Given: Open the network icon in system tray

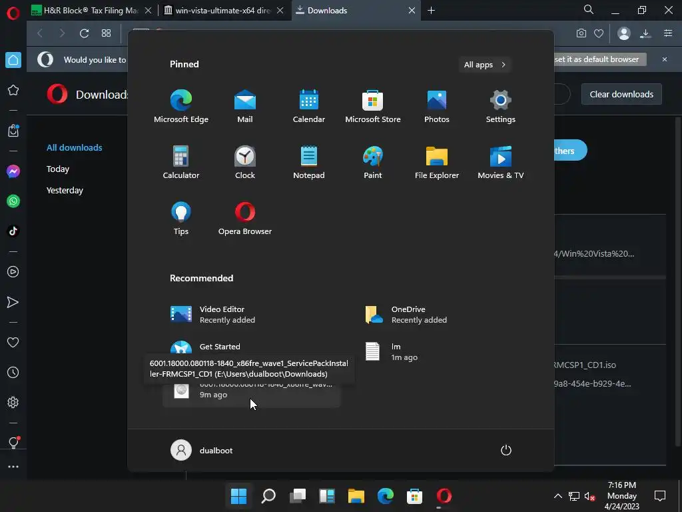Looking at the screenshot, I should (574, 496).
